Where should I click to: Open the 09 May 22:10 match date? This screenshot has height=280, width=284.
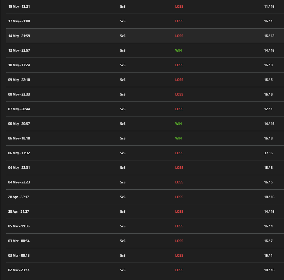[19, 80]
